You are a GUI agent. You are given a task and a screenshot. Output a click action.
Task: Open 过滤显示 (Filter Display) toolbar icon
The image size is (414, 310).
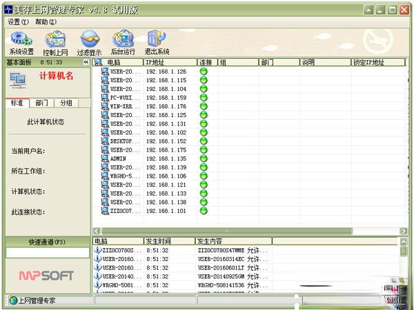(x=89, y=42)
